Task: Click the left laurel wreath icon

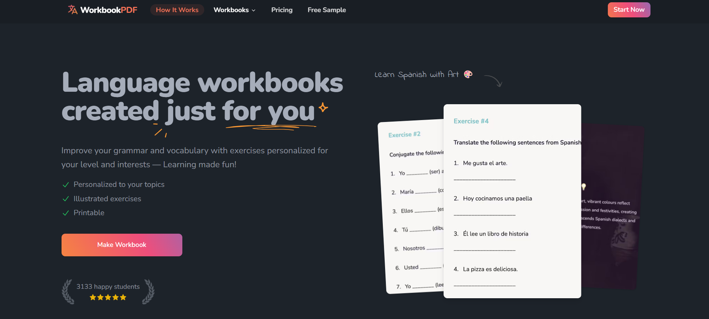Action: [x=68, y=292]
